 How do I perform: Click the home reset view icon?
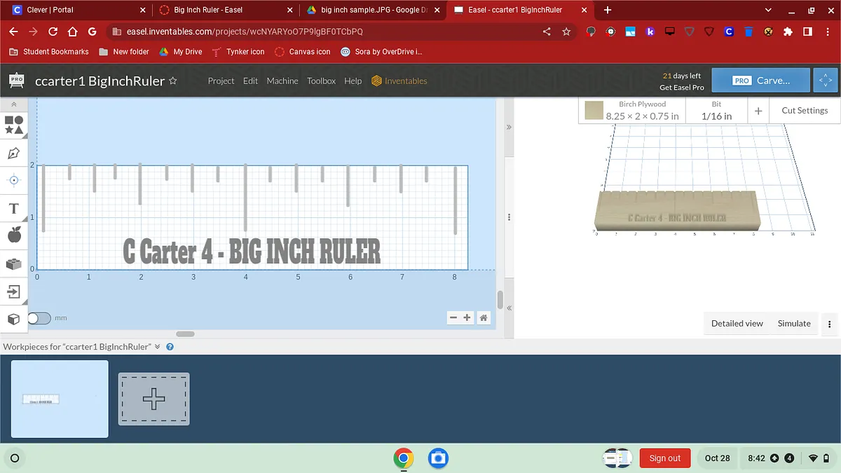pos(484,318)
